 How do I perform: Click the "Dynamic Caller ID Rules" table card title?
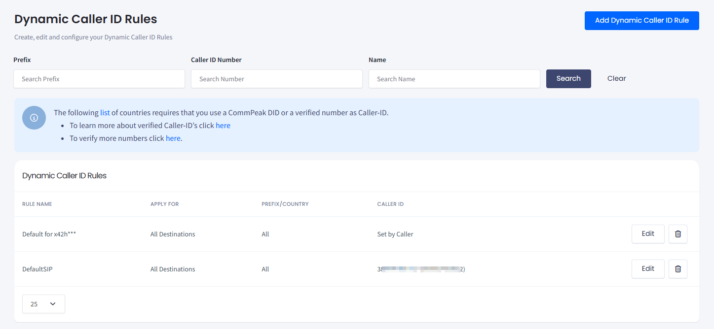[65, 176]
